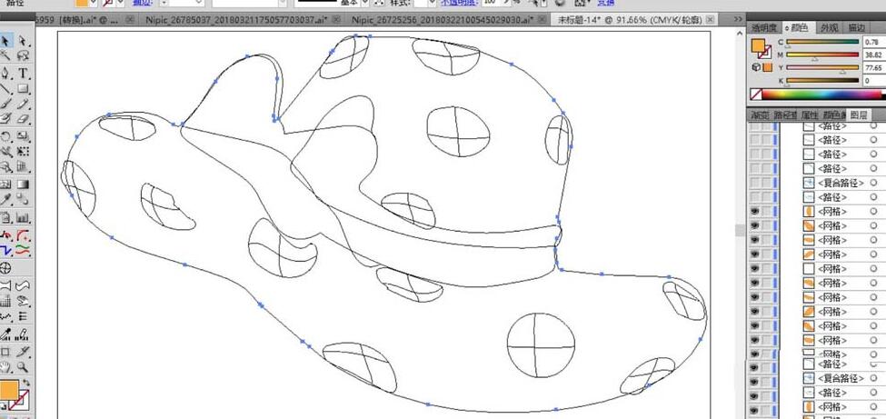Click target circle of the white-thumbnail 网格 row
Viewport: 886px width, 419px height.
click(x=874, y=269)
